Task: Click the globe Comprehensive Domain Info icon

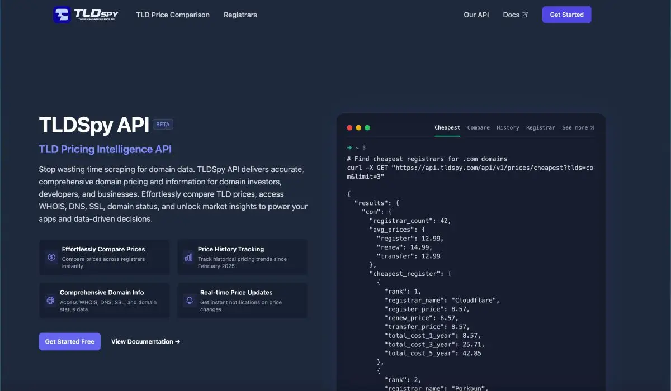Action: click(x=50, y=301)
